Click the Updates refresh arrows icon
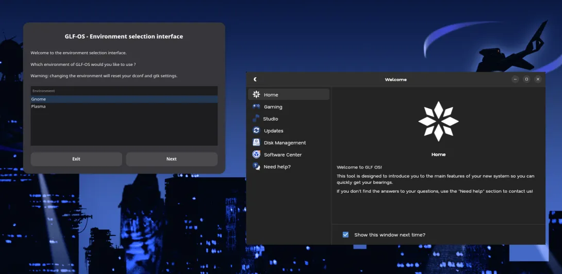Screen dimensions: 562x274 click(256, 131)
